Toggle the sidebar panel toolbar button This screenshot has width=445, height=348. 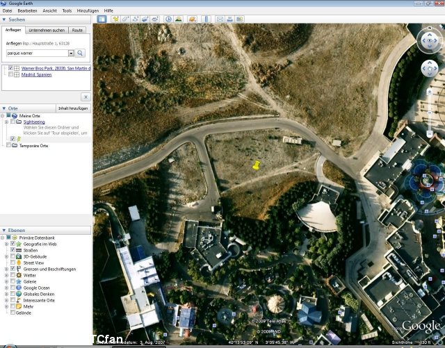click(x=102, y=19)
